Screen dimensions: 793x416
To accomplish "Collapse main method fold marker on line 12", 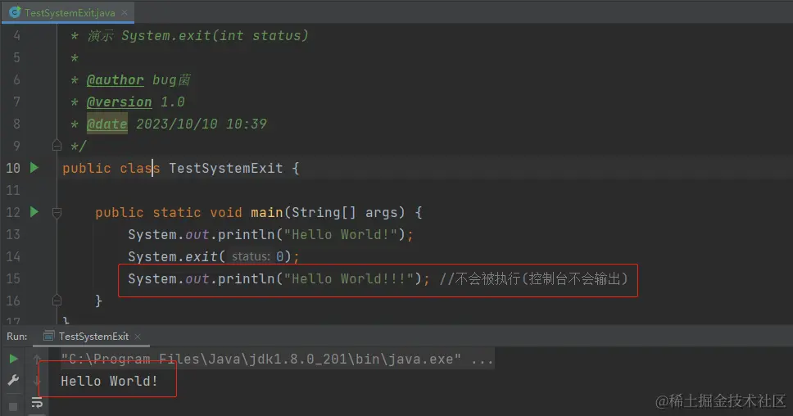I will click(x=57, y=213).
